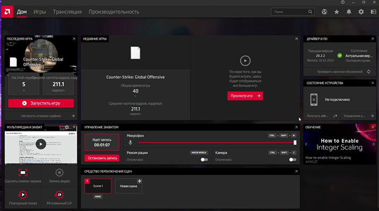
Task: Click Проверить наличие обновлений link
Action: pos(340,72)
